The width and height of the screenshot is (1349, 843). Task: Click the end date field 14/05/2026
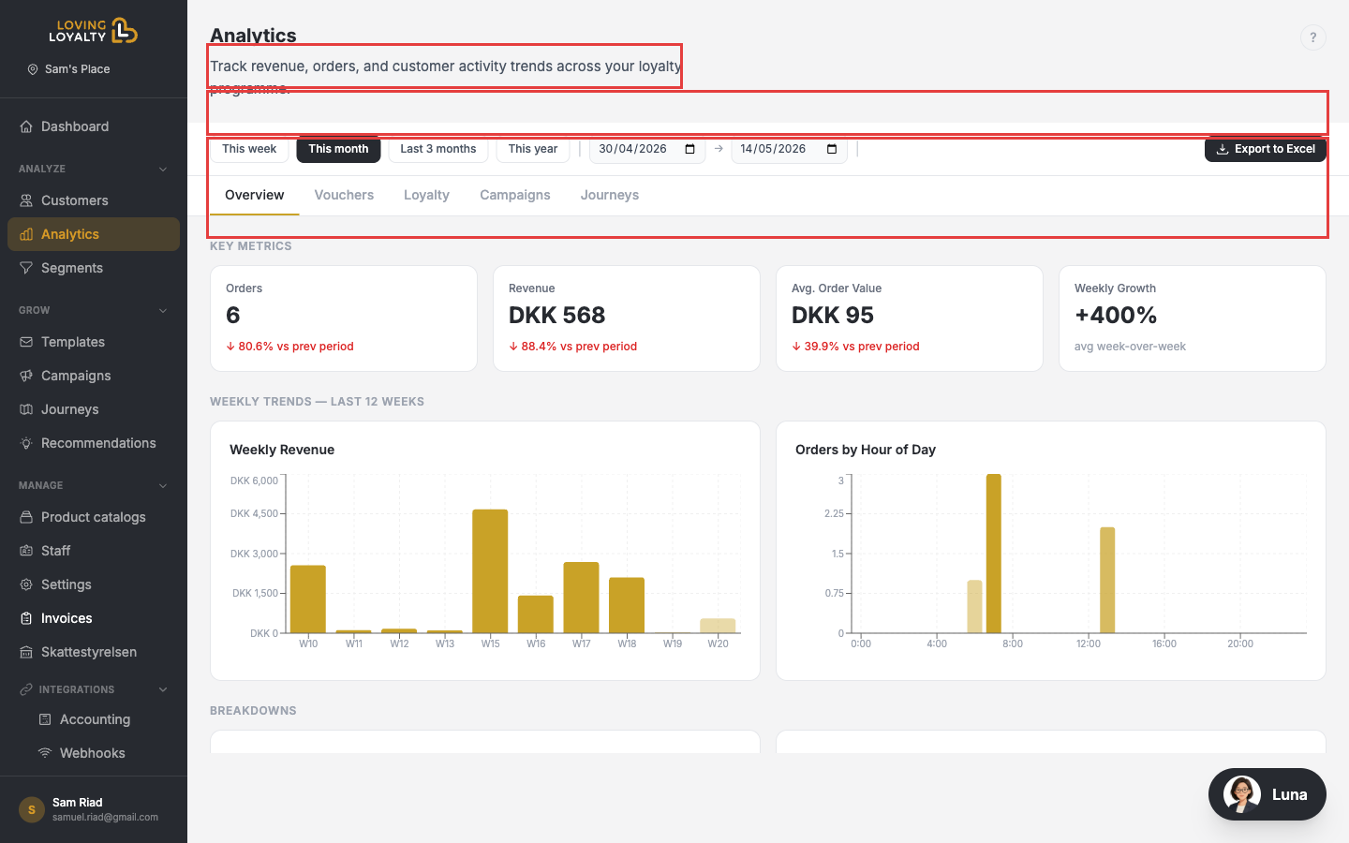pos(789,149)
